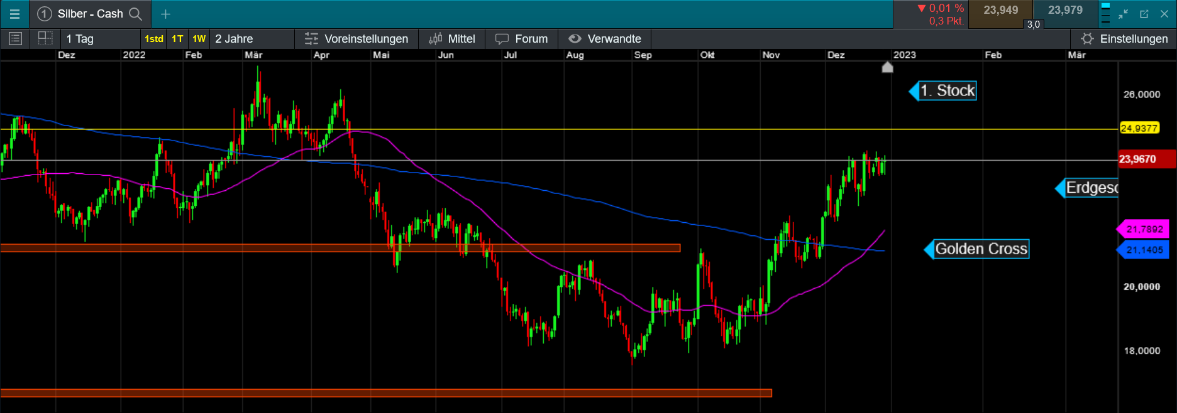Select the lower orange support zone rectangle
Image resolution: width=1177 pixels, height=413 pixels.
point(386,393)
